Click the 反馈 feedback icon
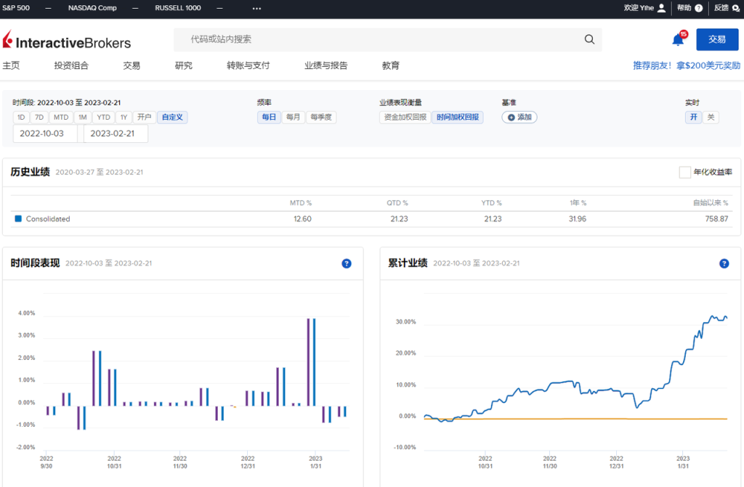The height and width of the screenshot is (487, 744). tap(735, 8)
